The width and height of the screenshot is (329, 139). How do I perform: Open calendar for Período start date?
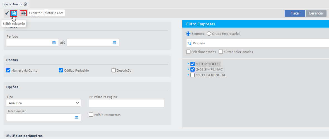(x=54, y=43)
